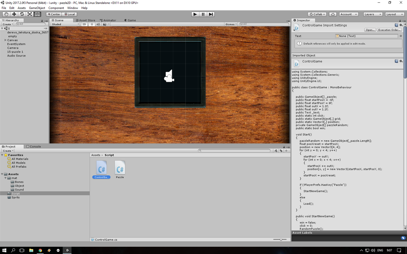Open the Shaded draw mode dropdown

[65, 24]
